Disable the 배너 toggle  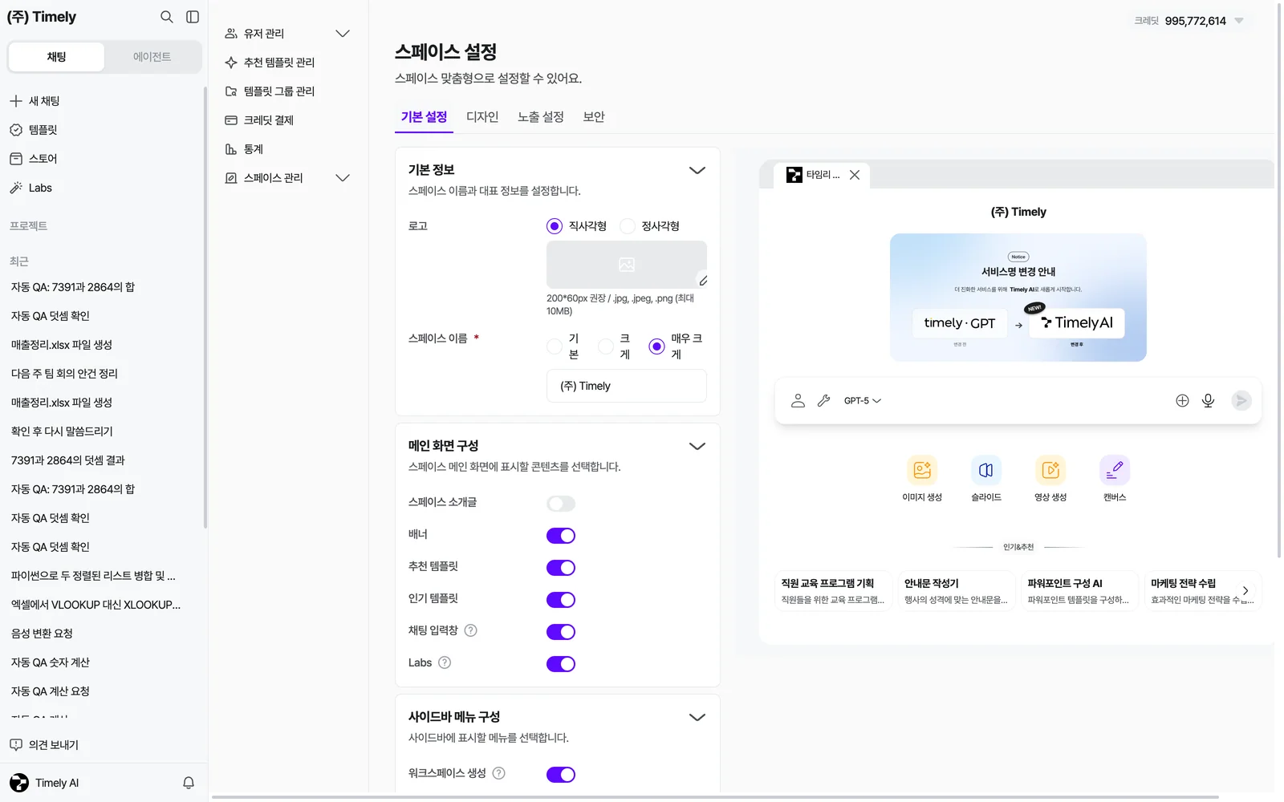pyautogui.click(x=561, y=536)
